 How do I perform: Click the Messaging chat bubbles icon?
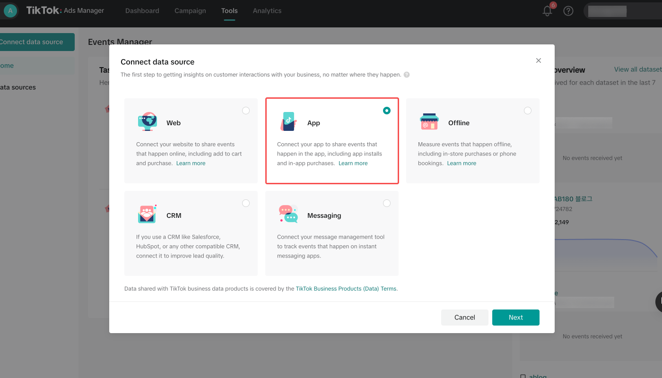288,214
